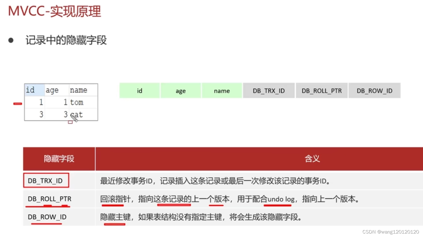Click the gray DB_ROW_ID field box
The image size is (423, 237).
tap(374, 91)
